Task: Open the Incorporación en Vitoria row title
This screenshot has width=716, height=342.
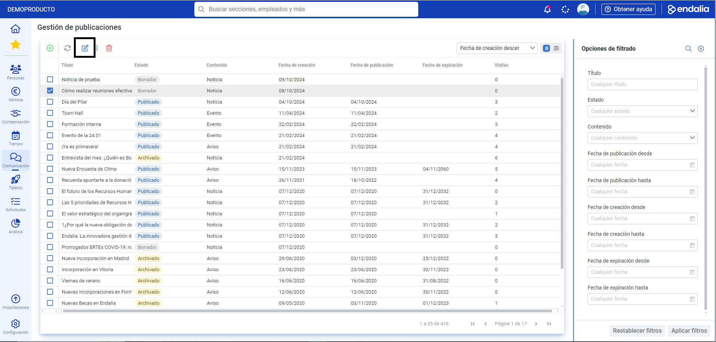Action: [87, 269]
